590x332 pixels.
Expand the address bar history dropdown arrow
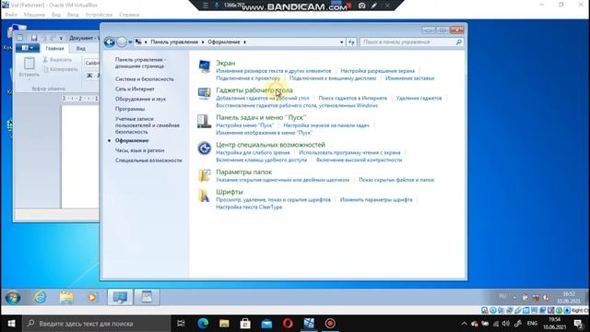pos(342,42)
